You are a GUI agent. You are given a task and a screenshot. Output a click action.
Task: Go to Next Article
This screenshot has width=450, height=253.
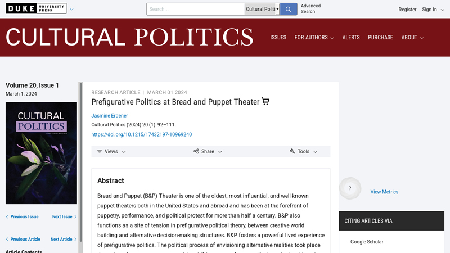[x=64, y=239]
